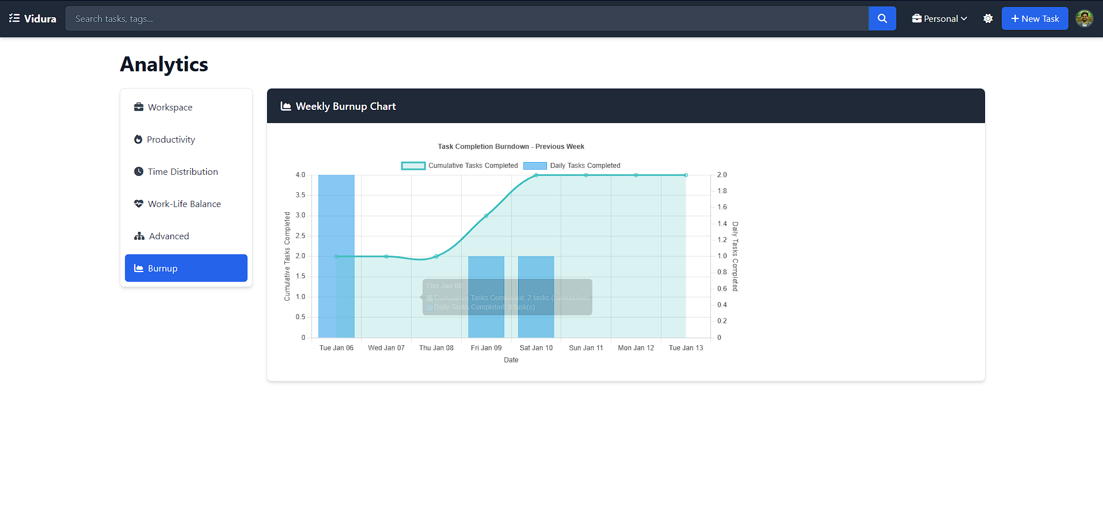The width and height of the screenshot is (1103, 524).
Task: Open the user profile avatar
Action: click(x=1084, y=18)
